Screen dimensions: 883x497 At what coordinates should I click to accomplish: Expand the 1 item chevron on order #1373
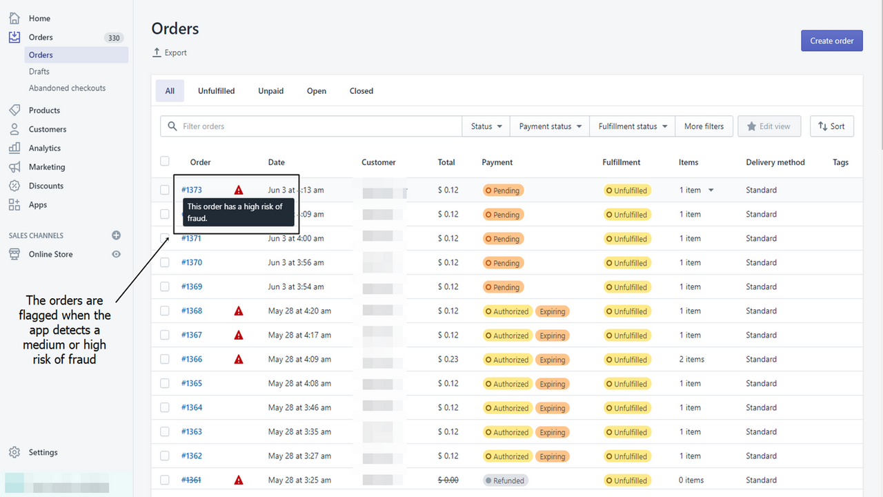711,190
